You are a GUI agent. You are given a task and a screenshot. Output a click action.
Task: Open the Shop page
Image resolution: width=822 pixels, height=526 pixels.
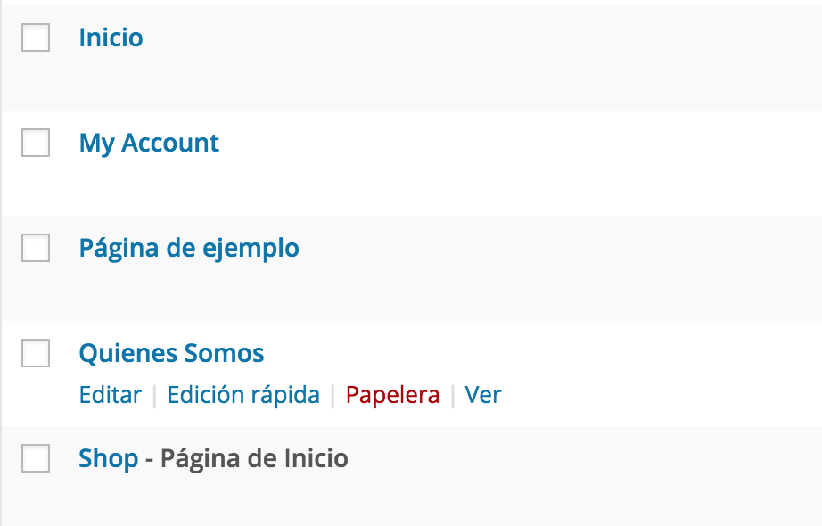[x=109, y=458]
